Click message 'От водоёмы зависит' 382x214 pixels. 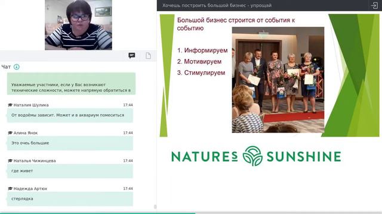70,115
